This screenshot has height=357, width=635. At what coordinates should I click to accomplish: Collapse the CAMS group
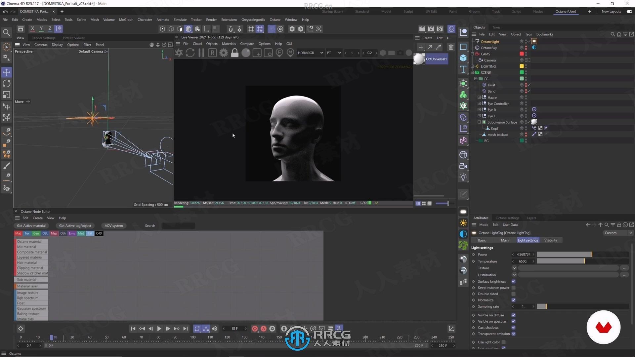tap(472, 54)
